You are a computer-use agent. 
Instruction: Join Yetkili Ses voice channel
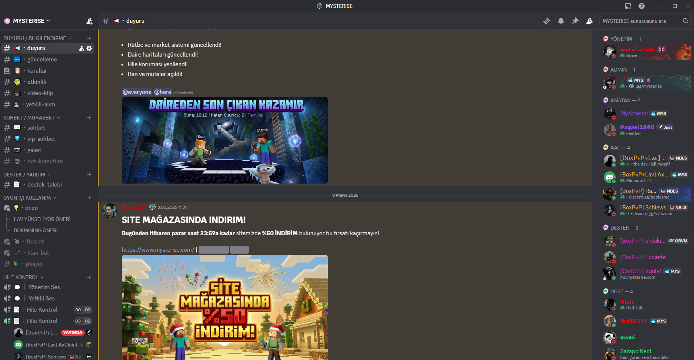[x=49, y=299]
